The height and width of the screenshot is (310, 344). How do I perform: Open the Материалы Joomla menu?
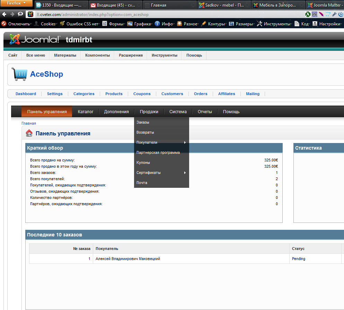coord(65,55)
